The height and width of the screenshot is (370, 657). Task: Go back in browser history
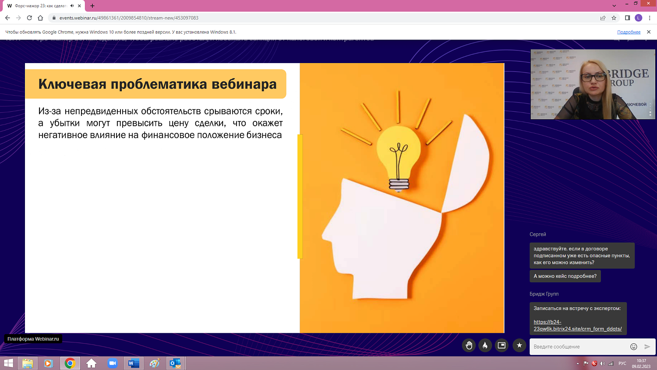click(x=7, y=18)
